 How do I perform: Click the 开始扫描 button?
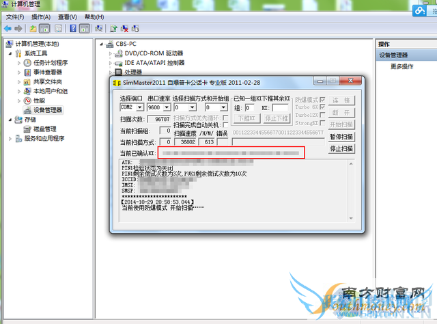341,124
